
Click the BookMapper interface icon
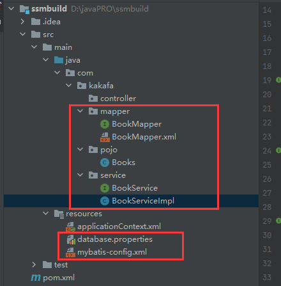(105, 124)
